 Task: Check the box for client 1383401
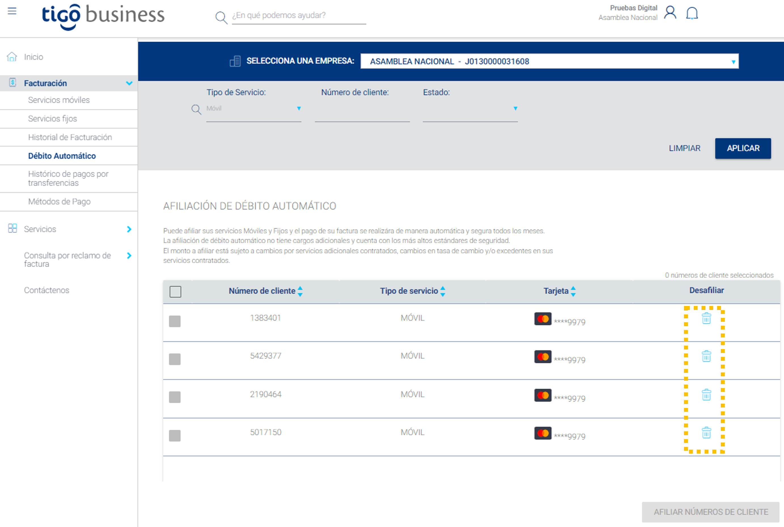click(175, 321)
